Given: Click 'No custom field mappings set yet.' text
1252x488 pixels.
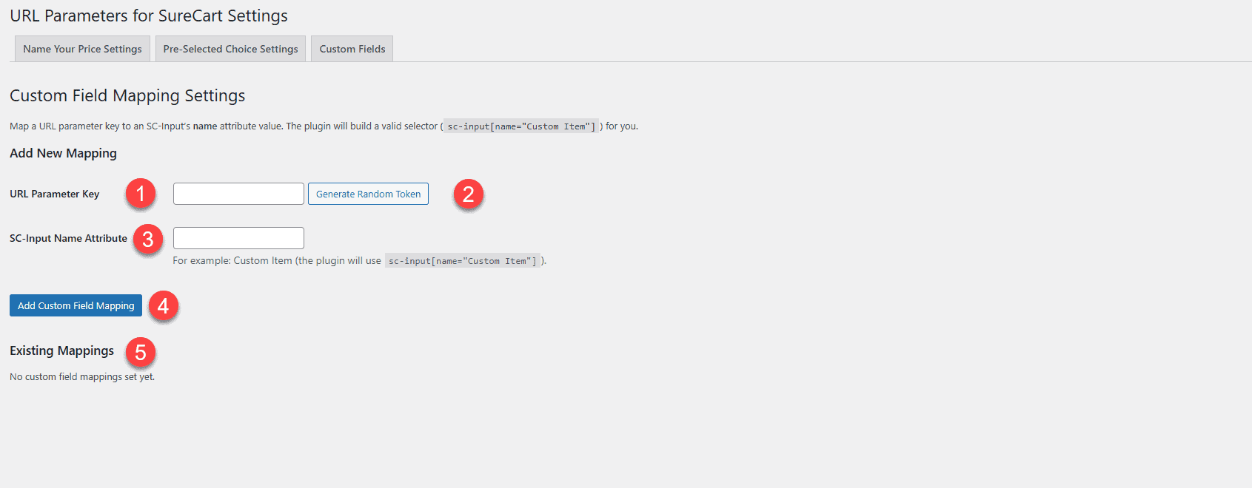Looking at the screenshot, I should (x=82, y=377).
